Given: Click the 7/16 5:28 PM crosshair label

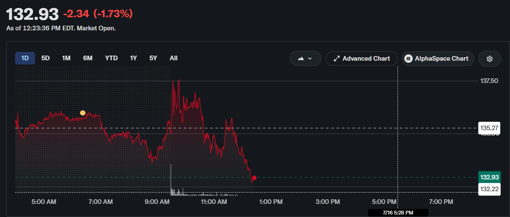Looking at the screenshot, I should coord(398,213).
